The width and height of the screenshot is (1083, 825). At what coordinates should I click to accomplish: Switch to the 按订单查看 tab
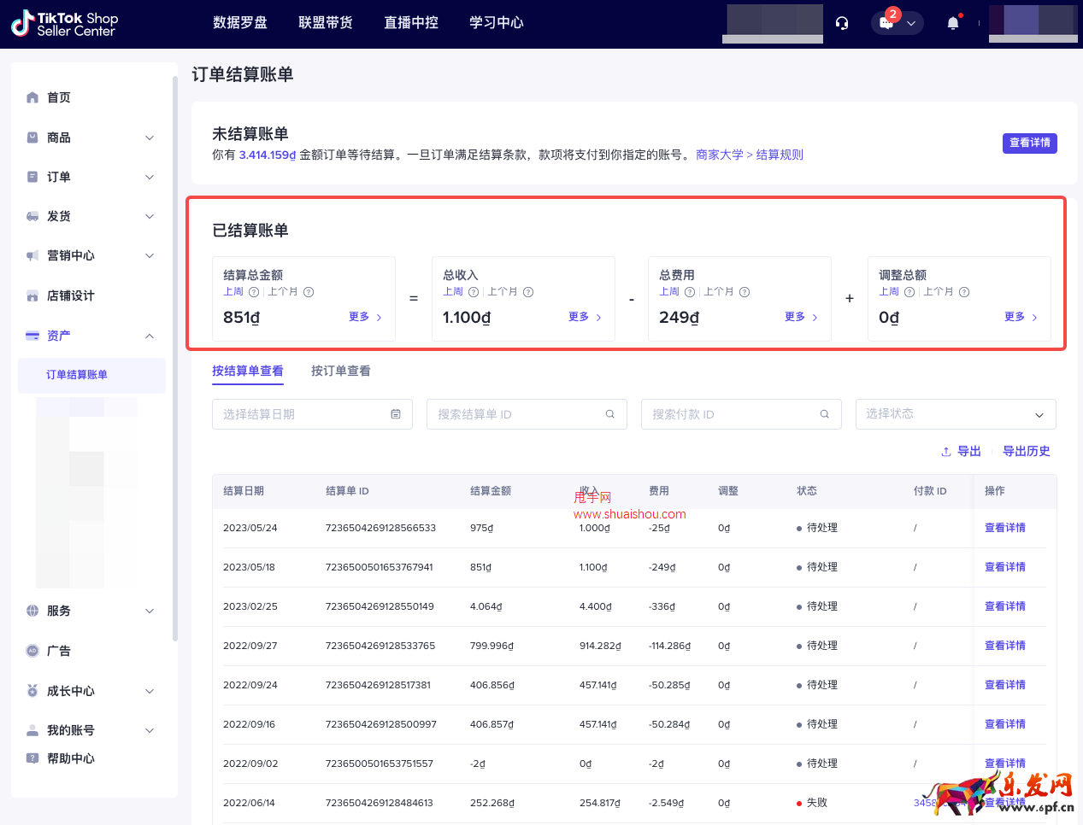[x=340, y=371]
